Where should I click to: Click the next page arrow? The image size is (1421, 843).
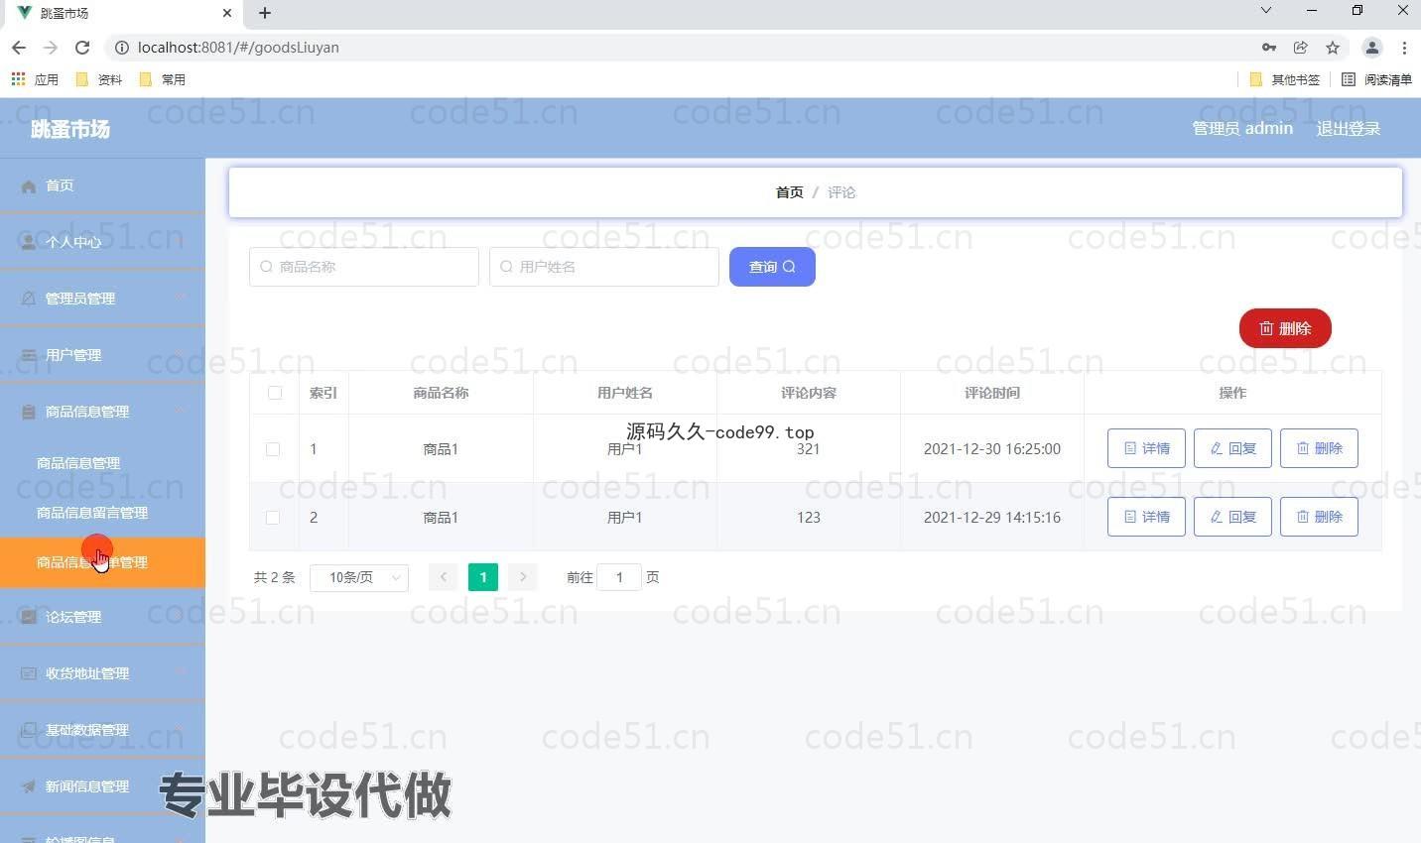(x=523, y=577)
